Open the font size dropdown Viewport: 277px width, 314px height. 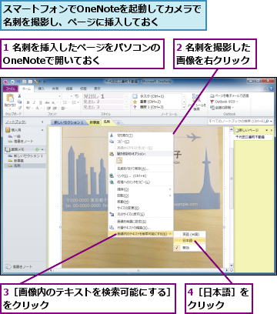click(x=72, y=96)
